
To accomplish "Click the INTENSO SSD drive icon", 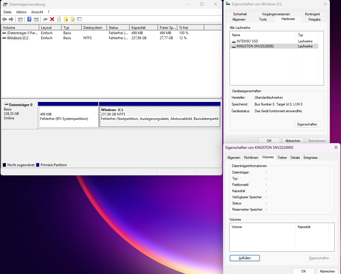I will pyautogui.click(x=234, y=41).
